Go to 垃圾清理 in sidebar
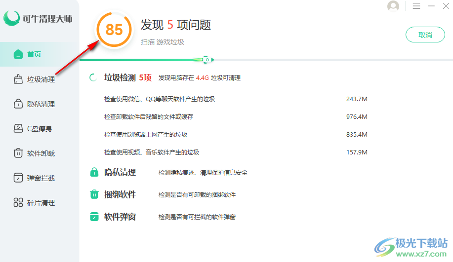Screen dimensions: 453x262 (41, 79)
